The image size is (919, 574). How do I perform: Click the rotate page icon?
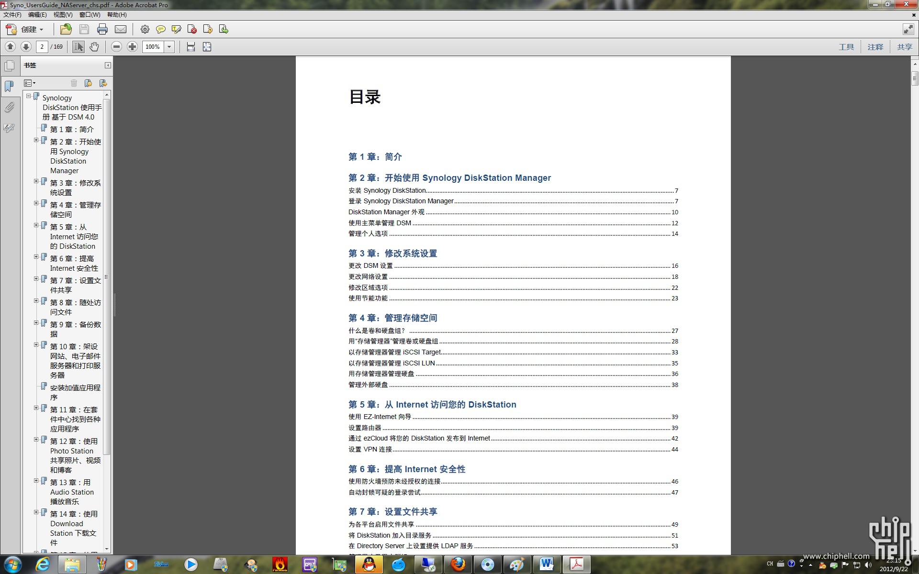point(208,30)
